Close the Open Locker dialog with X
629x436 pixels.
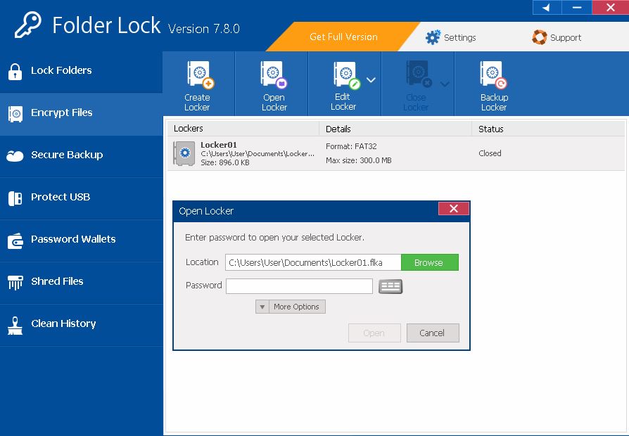(454, 209)
